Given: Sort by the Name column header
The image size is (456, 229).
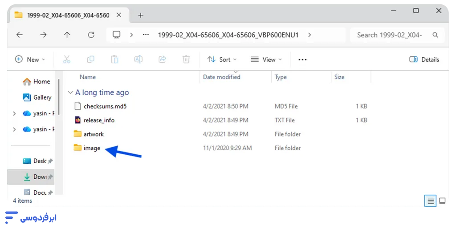Looking at the screenshot, I should [x=88, y=77].
